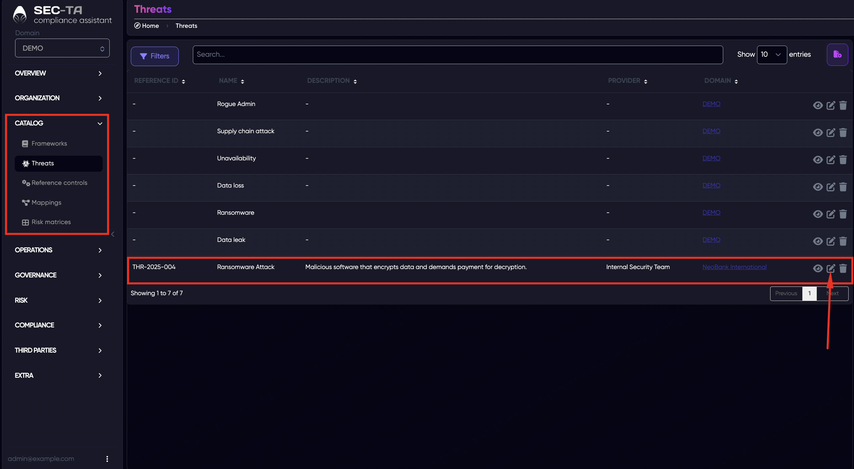This screenshot has height=469, width=854.
Task: Go to page 1 of results
Action: tap(809, 294)
